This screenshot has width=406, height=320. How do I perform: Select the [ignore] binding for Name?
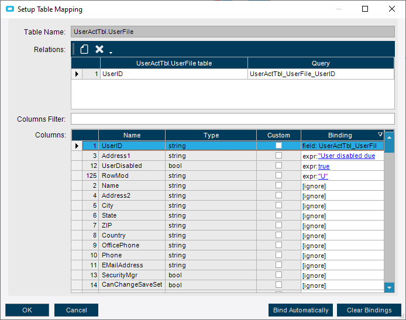click(x=342, y=186)
